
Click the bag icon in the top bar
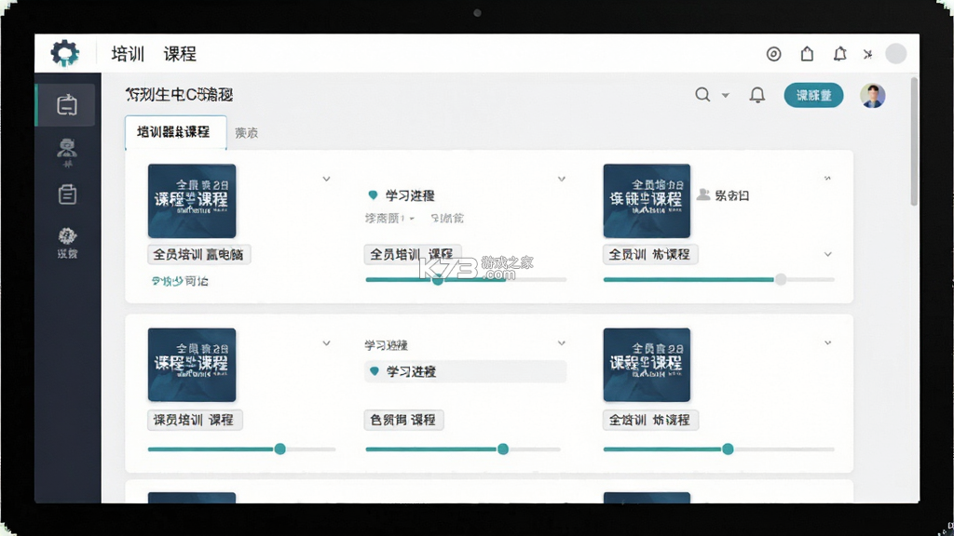[807, 53]
